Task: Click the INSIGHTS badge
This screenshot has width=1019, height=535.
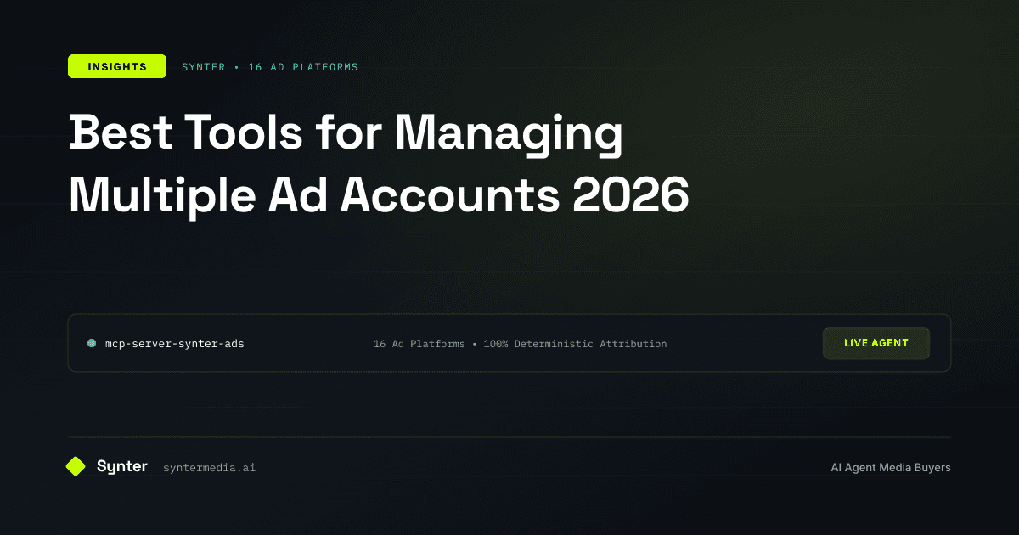Action: 117,66
